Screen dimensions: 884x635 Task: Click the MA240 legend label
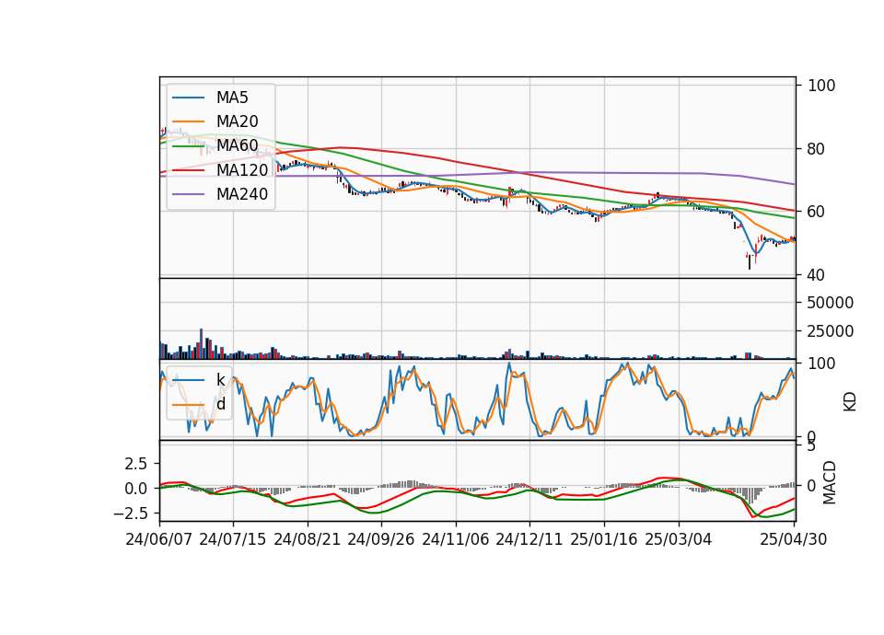click(x=242, y=194)
